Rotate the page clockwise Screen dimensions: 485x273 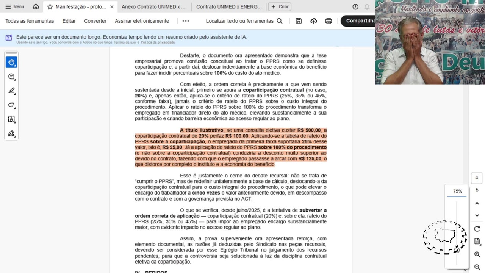477,229
